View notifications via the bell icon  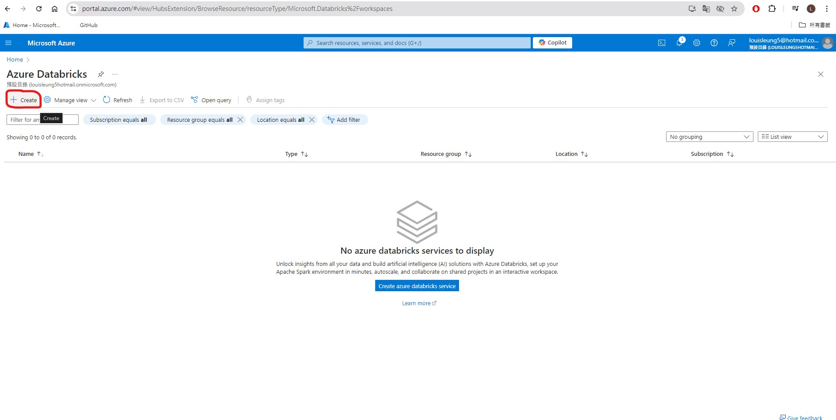click(679, 42)
